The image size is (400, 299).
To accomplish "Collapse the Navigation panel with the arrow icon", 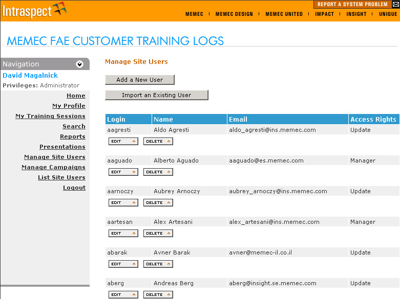I will (79, 64).
